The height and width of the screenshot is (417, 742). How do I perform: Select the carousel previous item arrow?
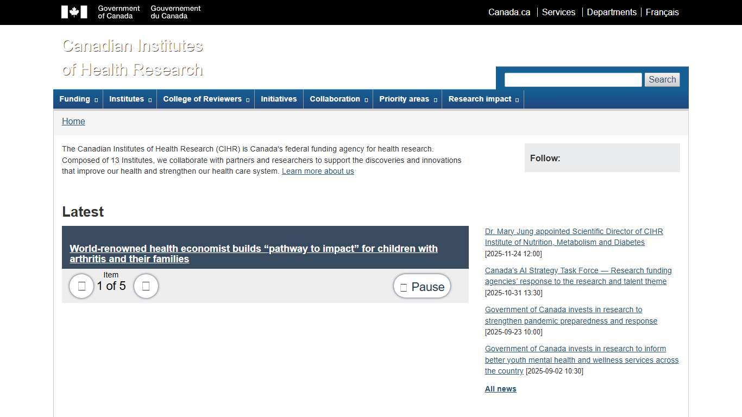[81, 286]
